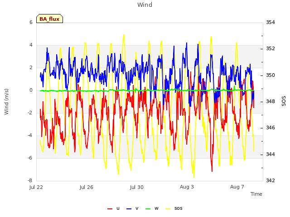Click the '352' right y-axis tick
Image resolution: width=290 pixels, height=217 pixels.
(x=271, y=48)
